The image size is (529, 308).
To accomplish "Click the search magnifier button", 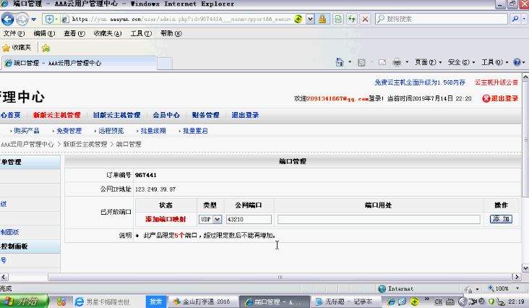I will 515,19.
